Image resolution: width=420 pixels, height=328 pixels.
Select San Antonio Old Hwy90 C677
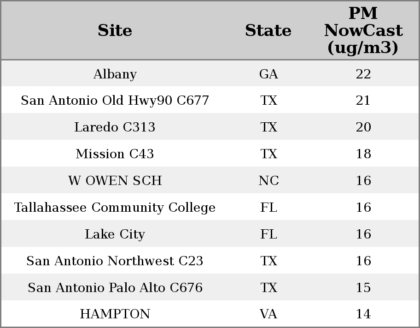pos(115,101)
